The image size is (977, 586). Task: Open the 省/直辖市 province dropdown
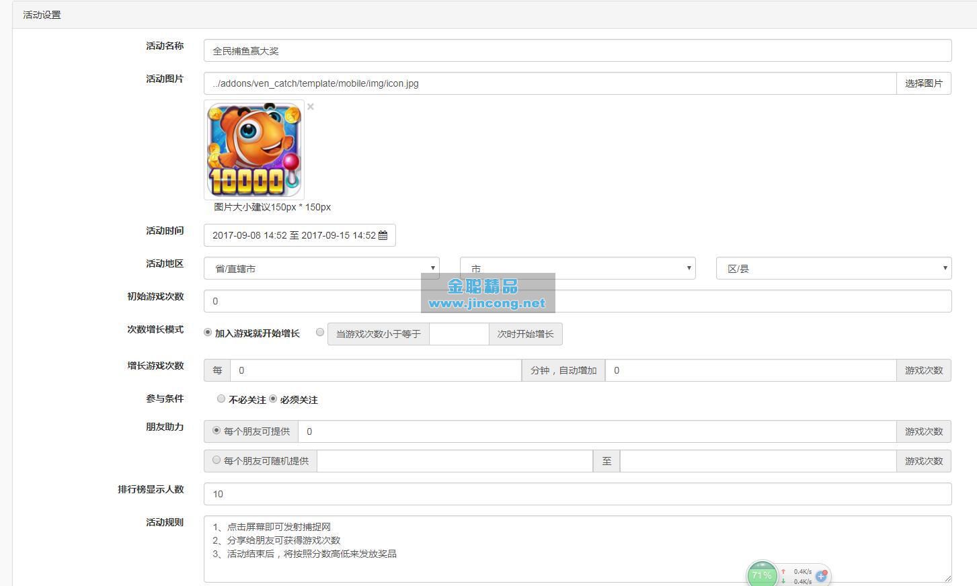[321, 268]
